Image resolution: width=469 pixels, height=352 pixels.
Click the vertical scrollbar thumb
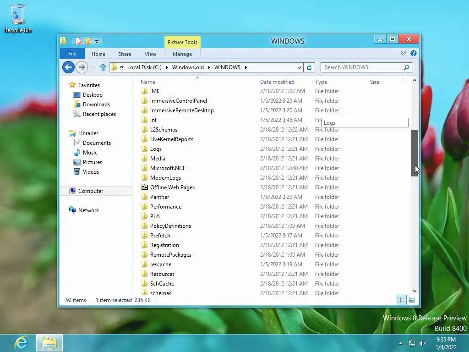click(414, 153)
